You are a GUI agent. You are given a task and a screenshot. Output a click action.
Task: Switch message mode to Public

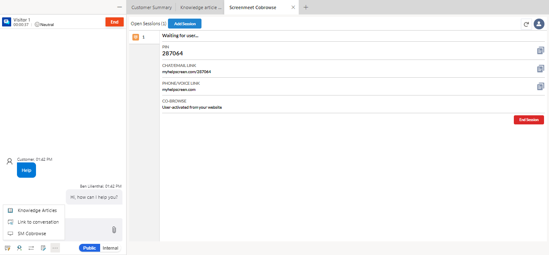coord(89,248)
